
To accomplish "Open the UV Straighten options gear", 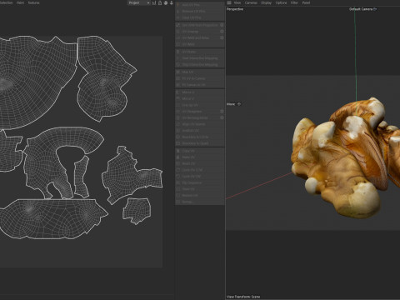I will 222,112.
